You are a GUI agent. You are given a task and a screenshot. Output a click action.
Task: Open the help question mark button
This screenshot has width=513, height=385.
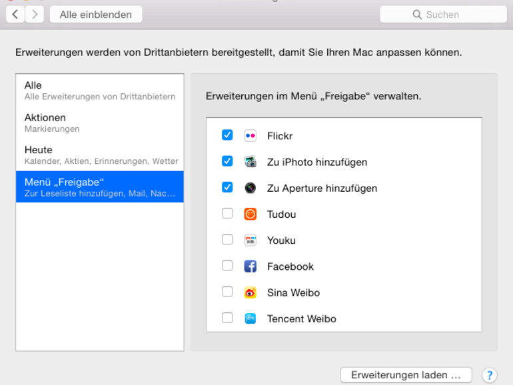[490, 375]
